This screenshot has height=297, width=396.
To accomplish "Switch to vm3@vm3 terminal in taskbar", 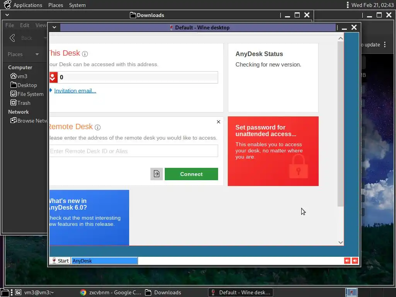I will (x=34, y=292).
